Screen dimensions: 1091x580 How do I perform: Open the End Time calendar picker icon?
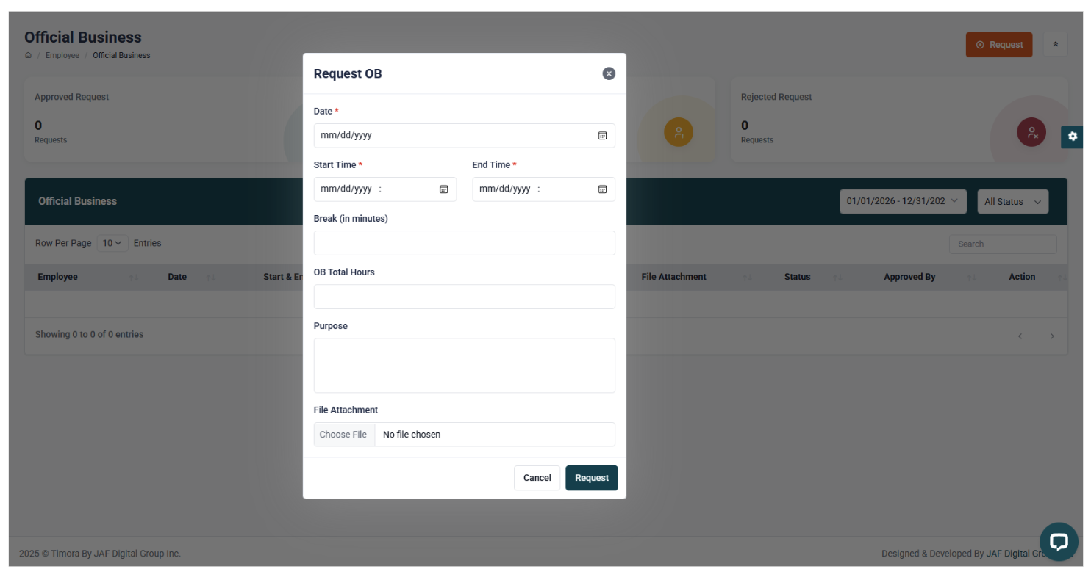click(x=602, y=189)
